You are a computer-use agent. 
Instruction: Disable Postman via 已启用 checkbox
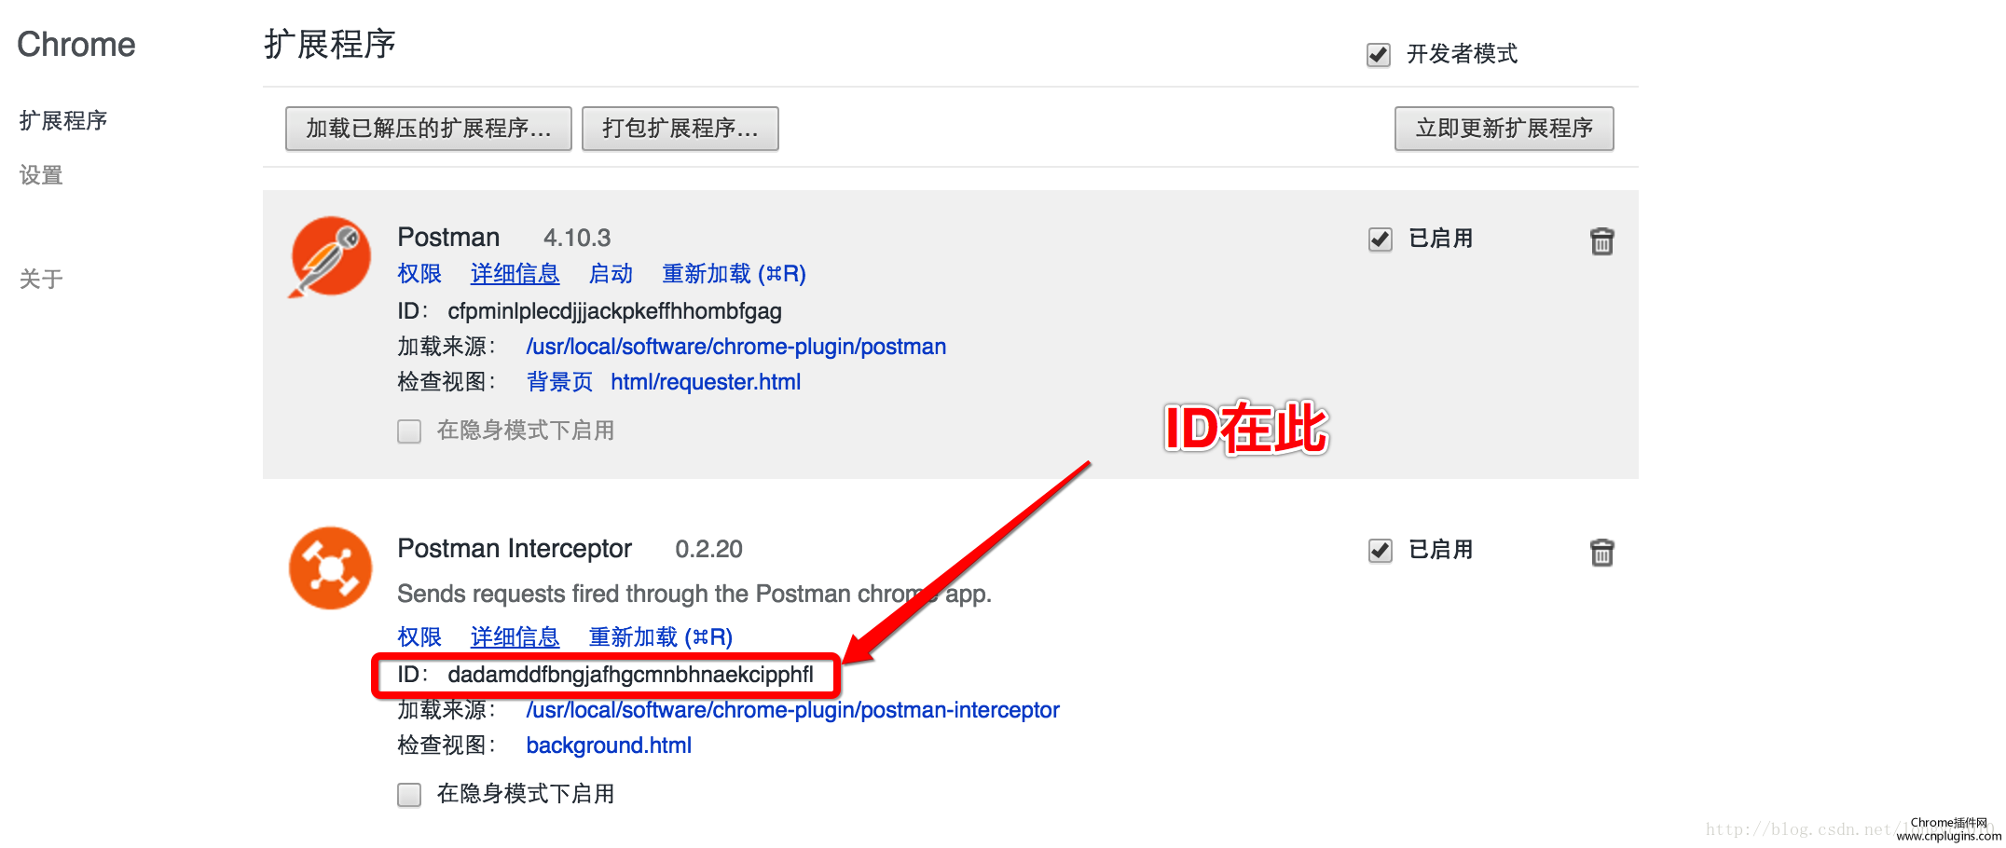point(1380,239)
